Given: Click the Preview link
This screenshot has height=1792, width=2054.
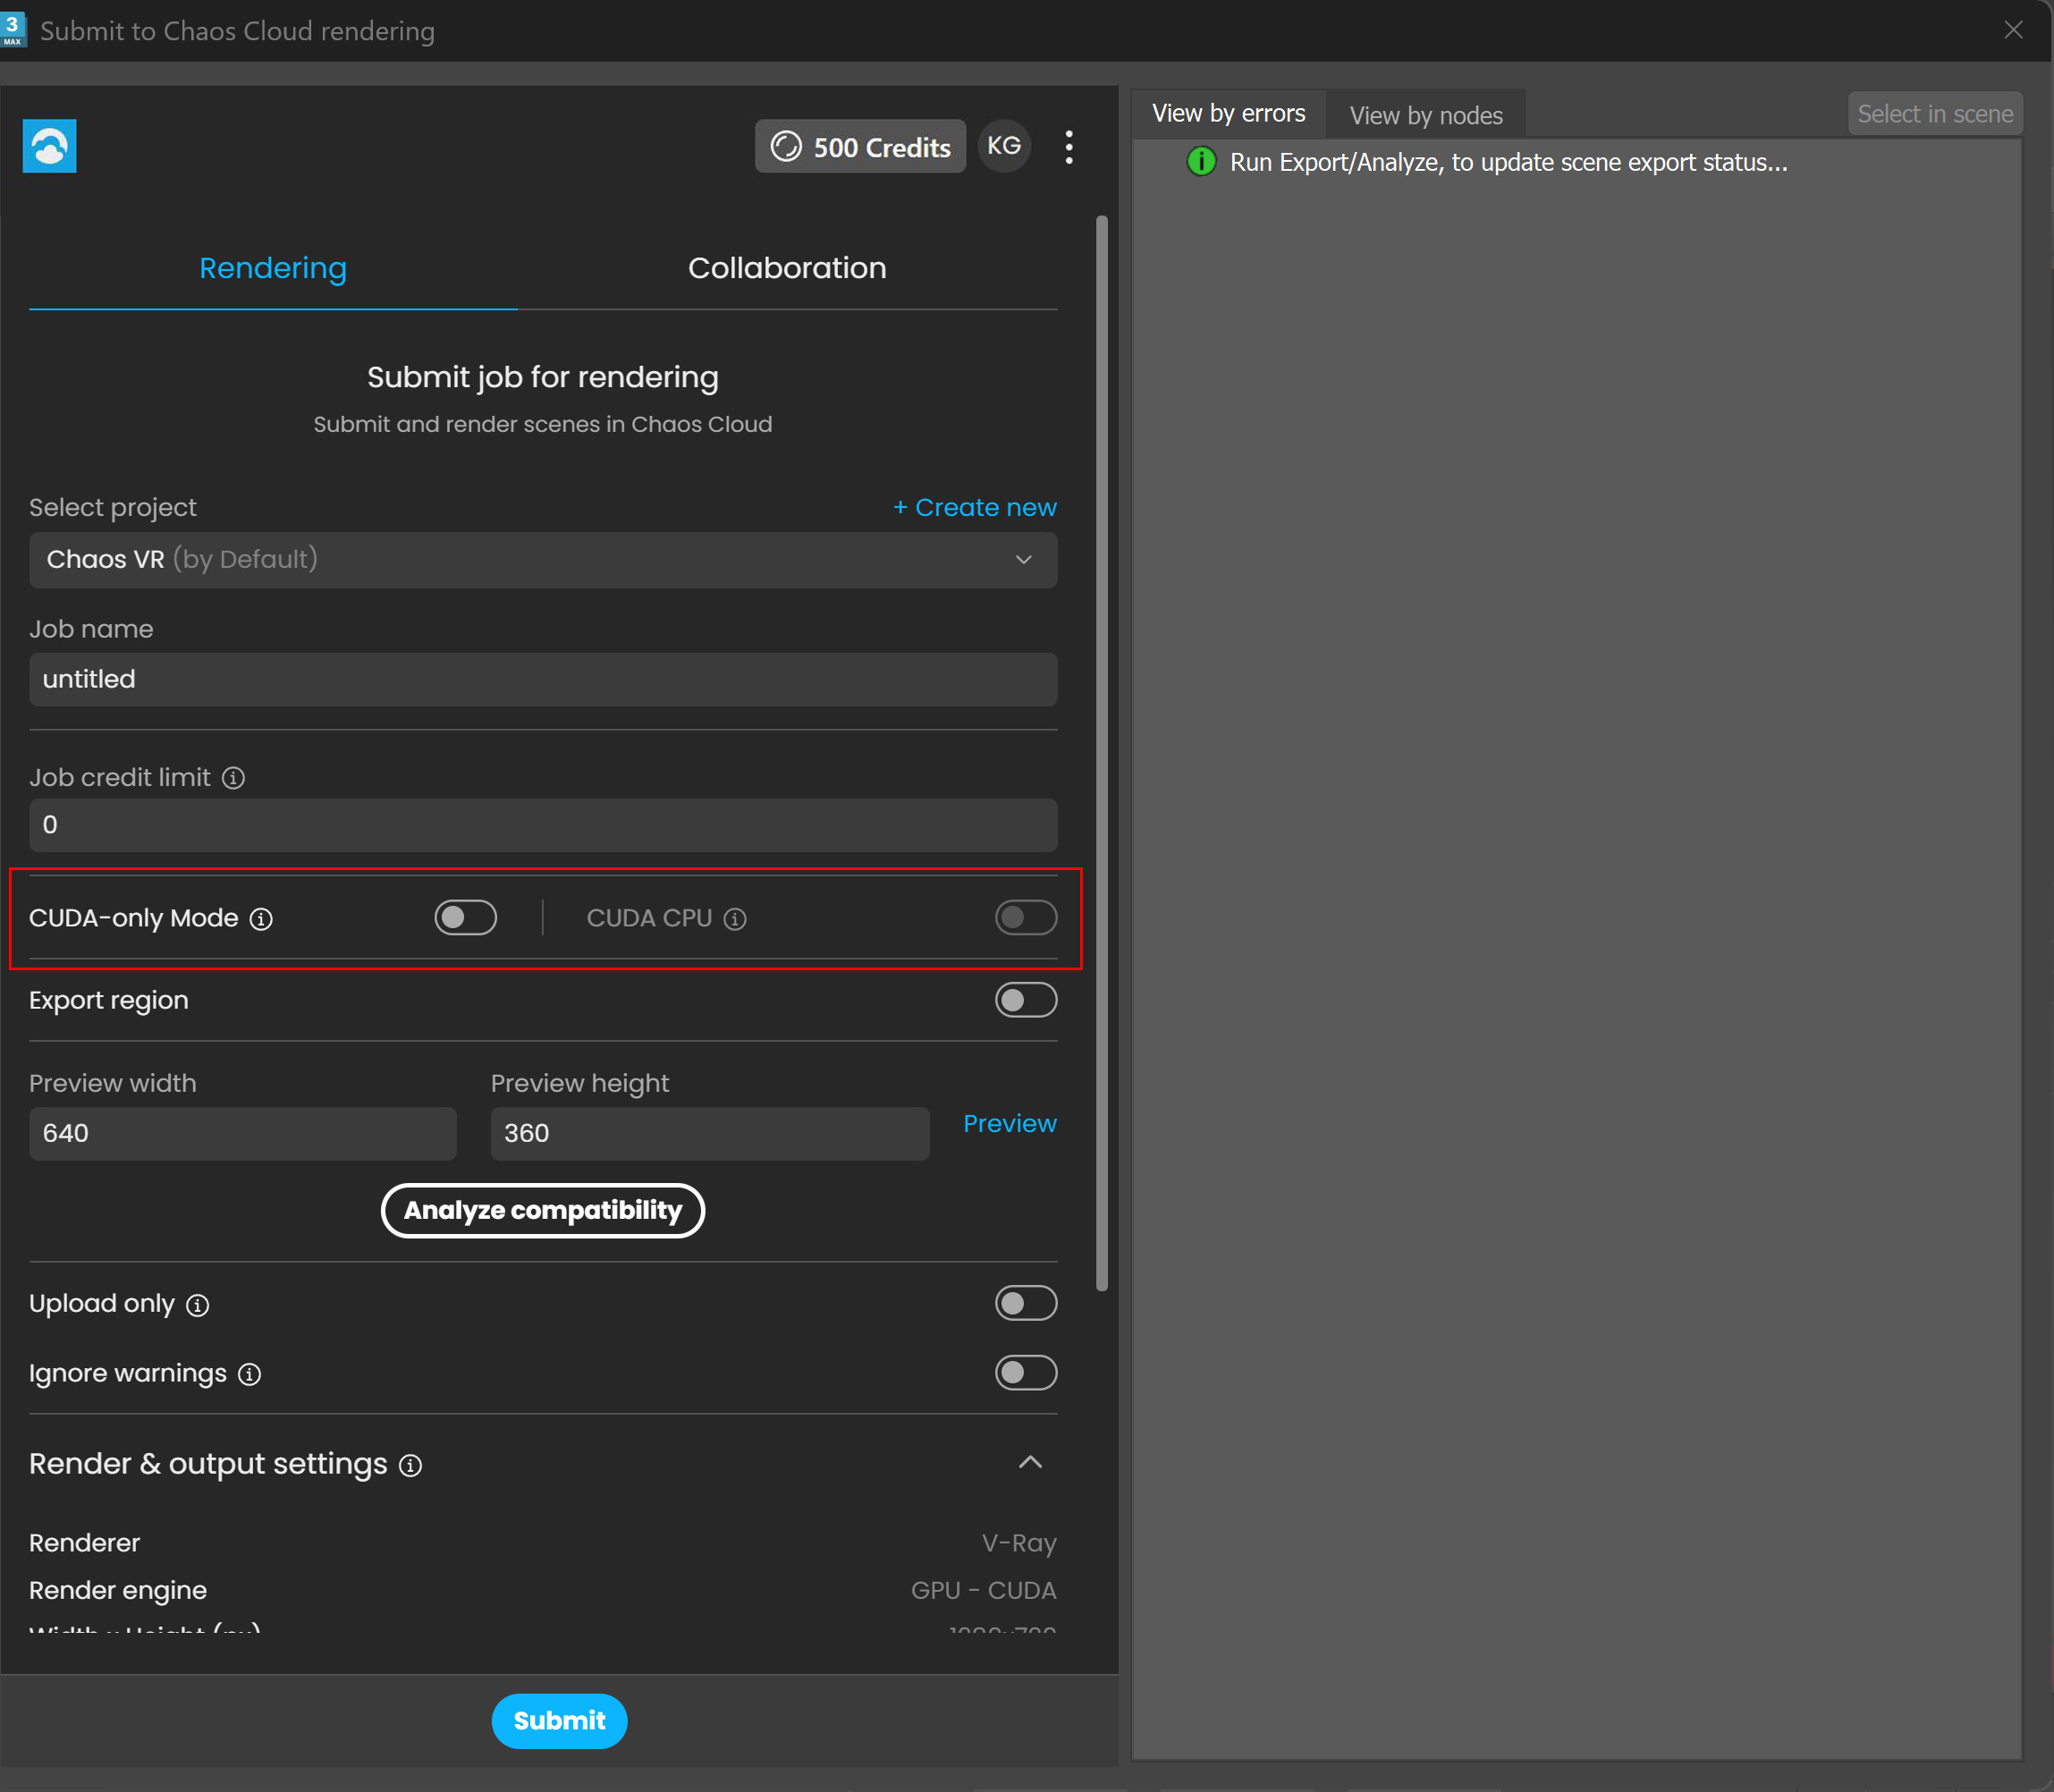Looking at the screenshot, I should 1009,1124.
